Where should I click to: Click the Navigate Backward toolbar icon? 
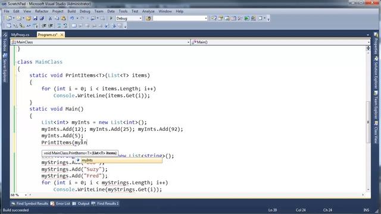point(93,18)
